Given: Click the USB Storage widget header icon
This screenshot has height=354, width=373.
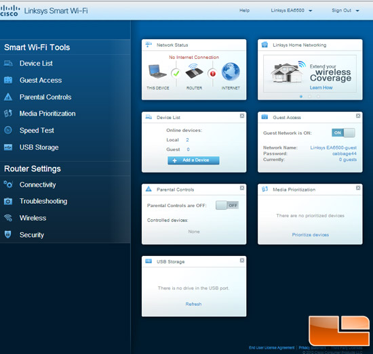Looking at the screenshot, I should pos(149,261).
